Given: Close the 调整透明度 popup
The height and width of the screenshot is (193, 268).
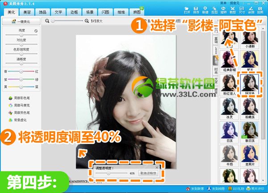Looking at the screenshot, I should tap(157, 167).
